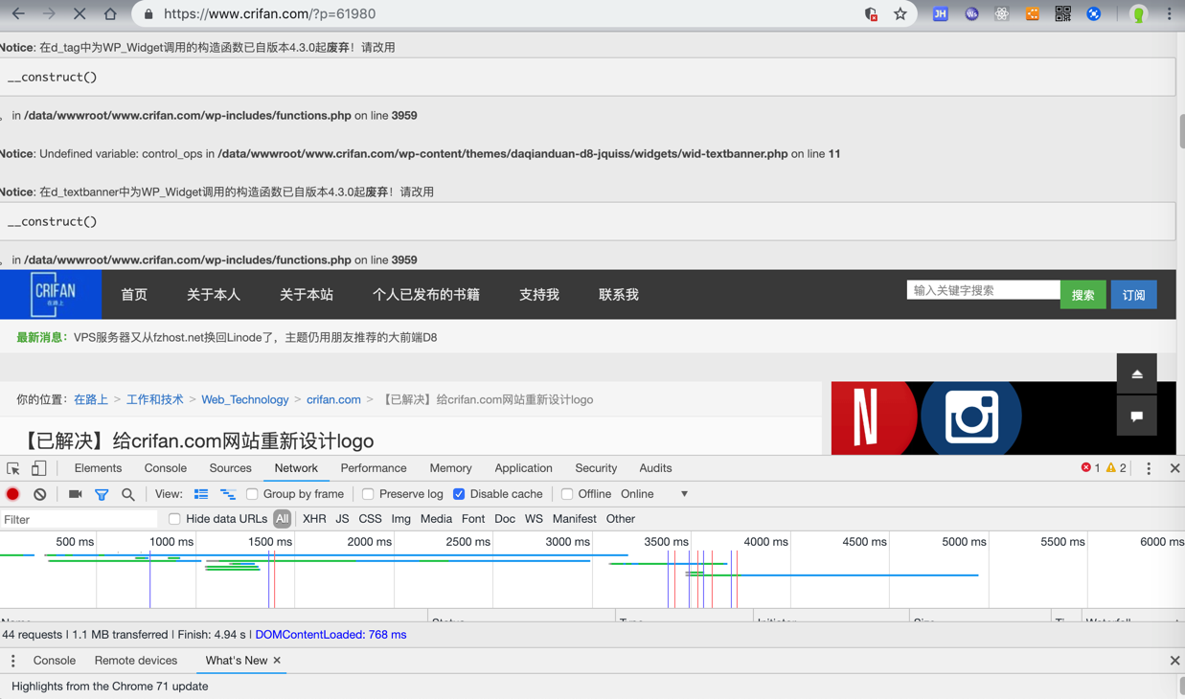Bookmark this page with star icon

pyautogui.click(x=900, y=14)
